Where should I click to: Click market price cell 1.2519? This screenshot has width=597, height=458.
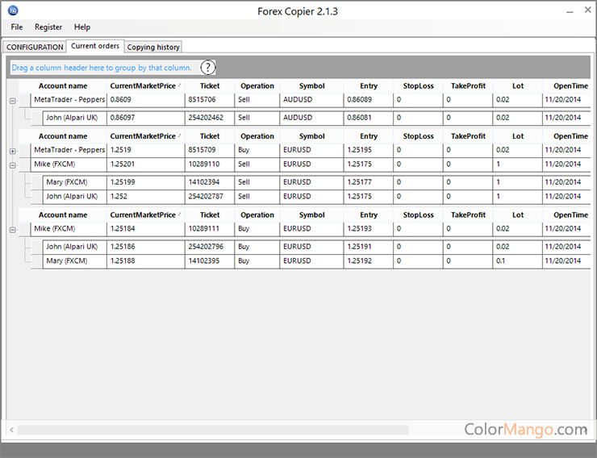coord(146,150)
